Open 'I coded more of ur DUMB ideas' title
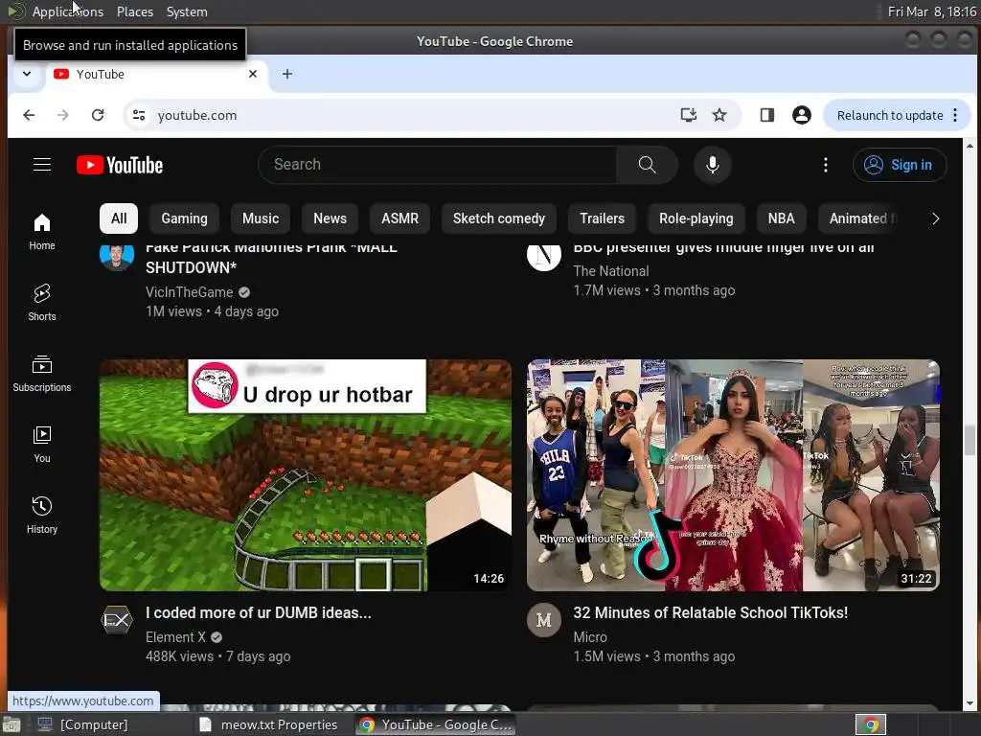This screenshot has height=736, width=981. (x=259, y=612)
